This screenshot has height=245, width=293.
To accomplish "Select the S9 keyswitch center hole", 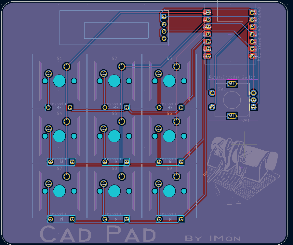I will pos(169,191).
